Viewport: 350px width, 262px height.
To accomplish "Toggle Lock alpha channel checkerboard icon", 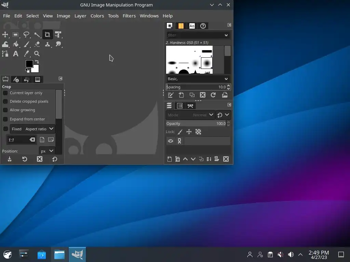I will (198, 132).
